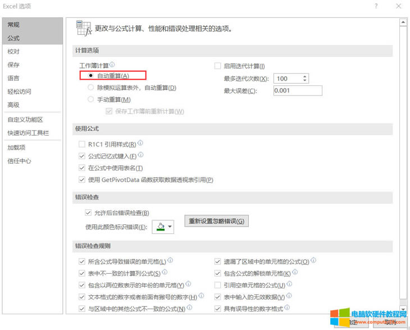
Task: Click info icon beside 表中不一致的计算列公式
Action: [165, 272]
